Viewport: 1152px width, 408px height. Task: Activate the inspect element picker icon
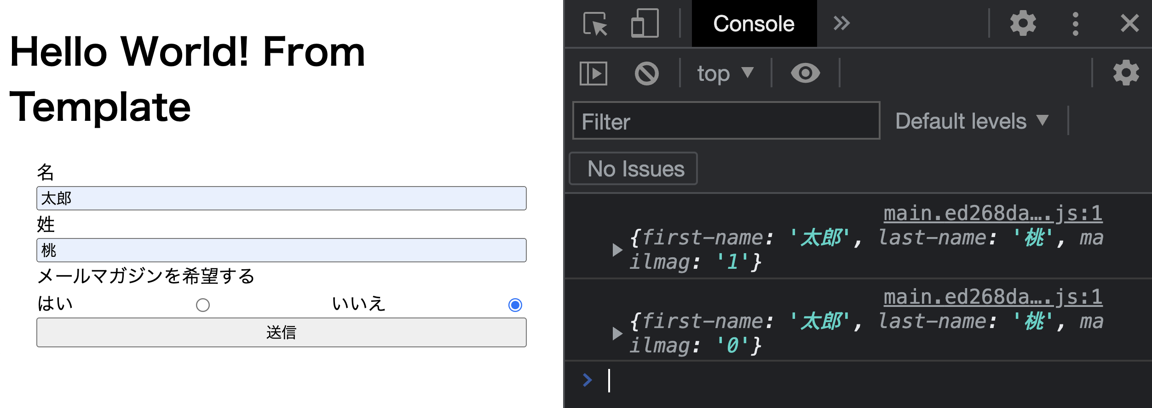(595, 23)
